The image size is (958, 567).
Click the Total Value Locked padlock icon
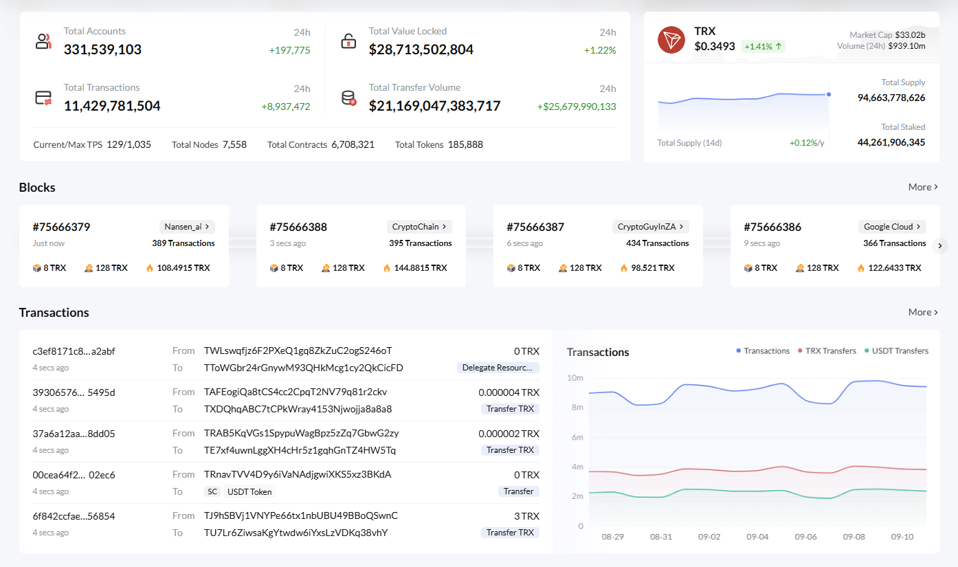click(x=349, y=40)
